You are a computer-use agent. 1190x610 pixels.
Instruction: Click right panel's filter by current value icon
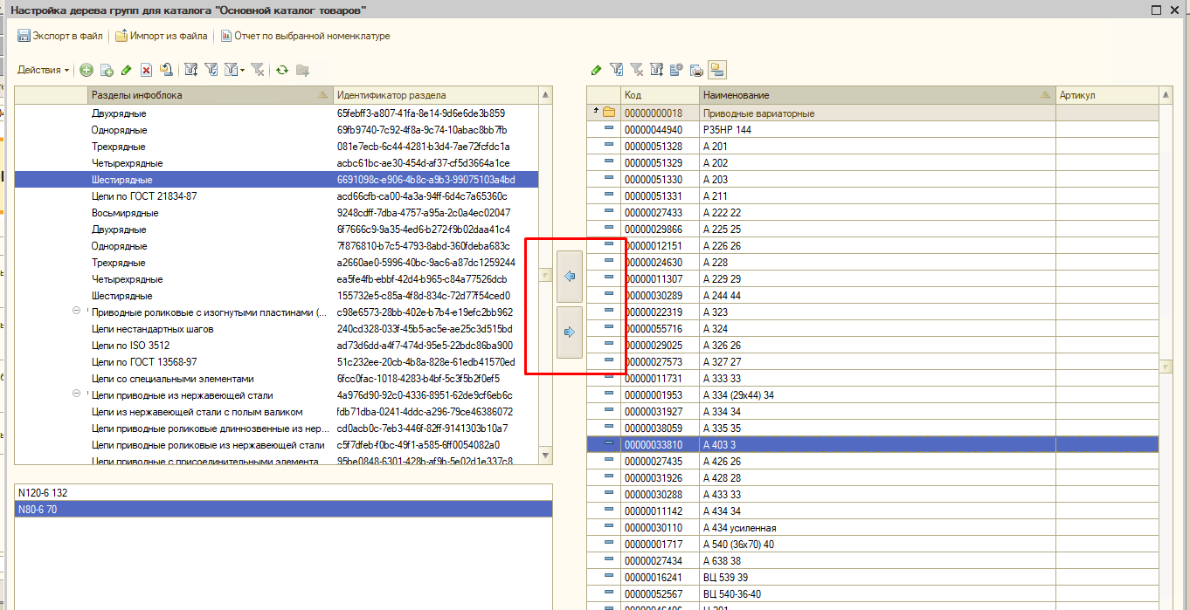[x=616, y=70]
